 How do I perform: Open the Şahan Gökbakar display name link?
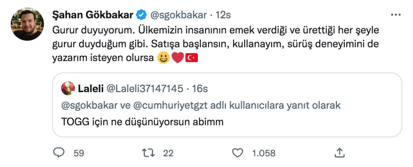(x=93, y=15)
